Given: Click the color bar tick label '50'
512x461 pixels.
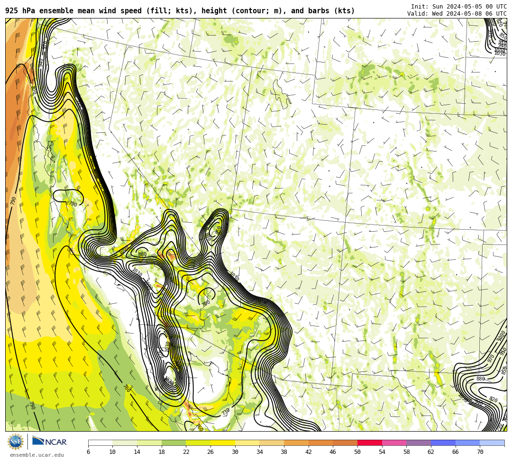Looking at the screenshot, I should [357, 452].
